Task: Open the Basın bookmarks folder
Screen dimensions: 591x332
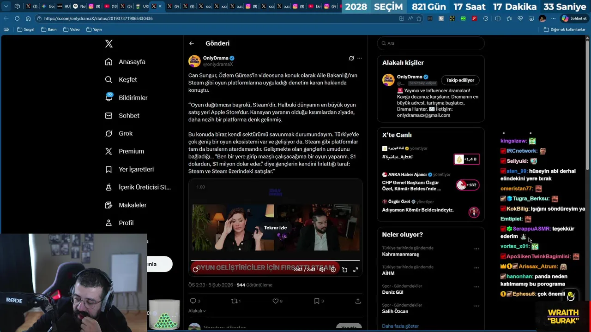Action: coord(49,30)
